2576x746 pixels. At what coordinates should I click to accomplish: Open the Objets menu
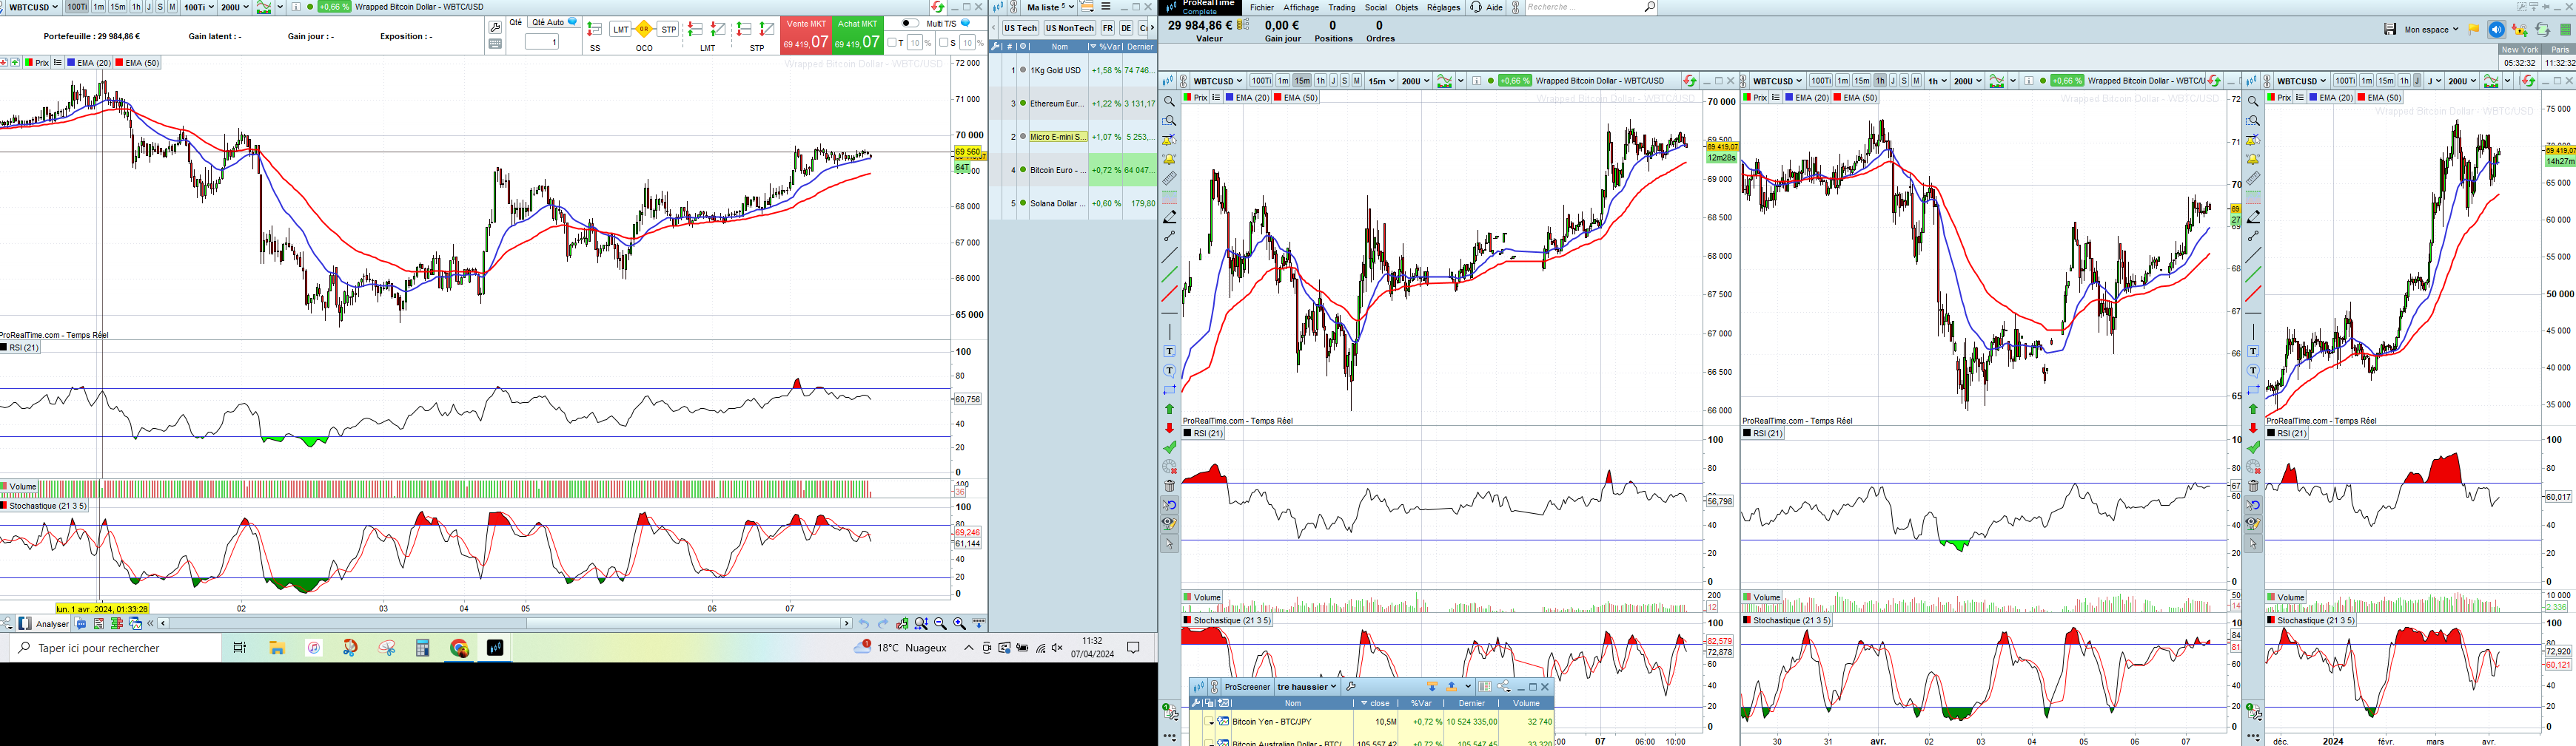pos(1406,7)
